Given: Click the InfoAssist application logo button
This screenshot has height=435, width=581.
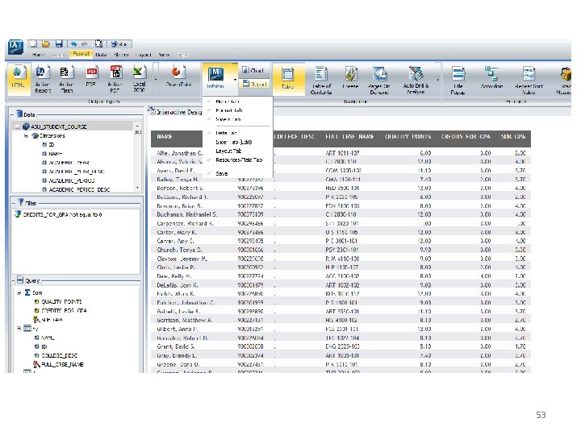Looking at the screenshot, I should pos(15,47).
